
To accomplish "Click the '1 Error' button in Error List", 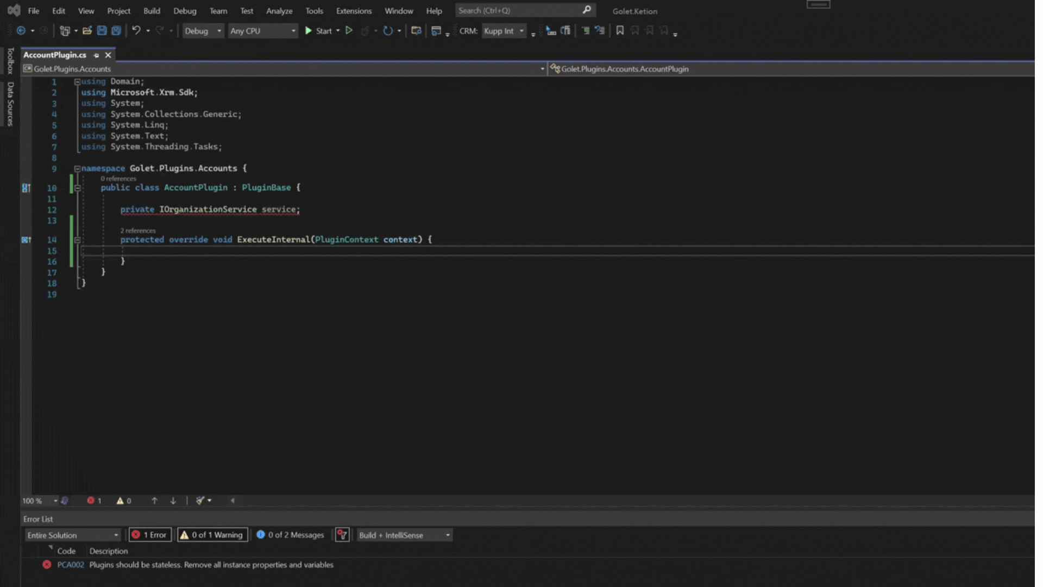I will (150, 535).
